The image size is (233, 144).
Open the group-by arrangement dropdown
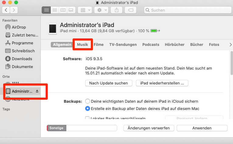tap(85, 10)
